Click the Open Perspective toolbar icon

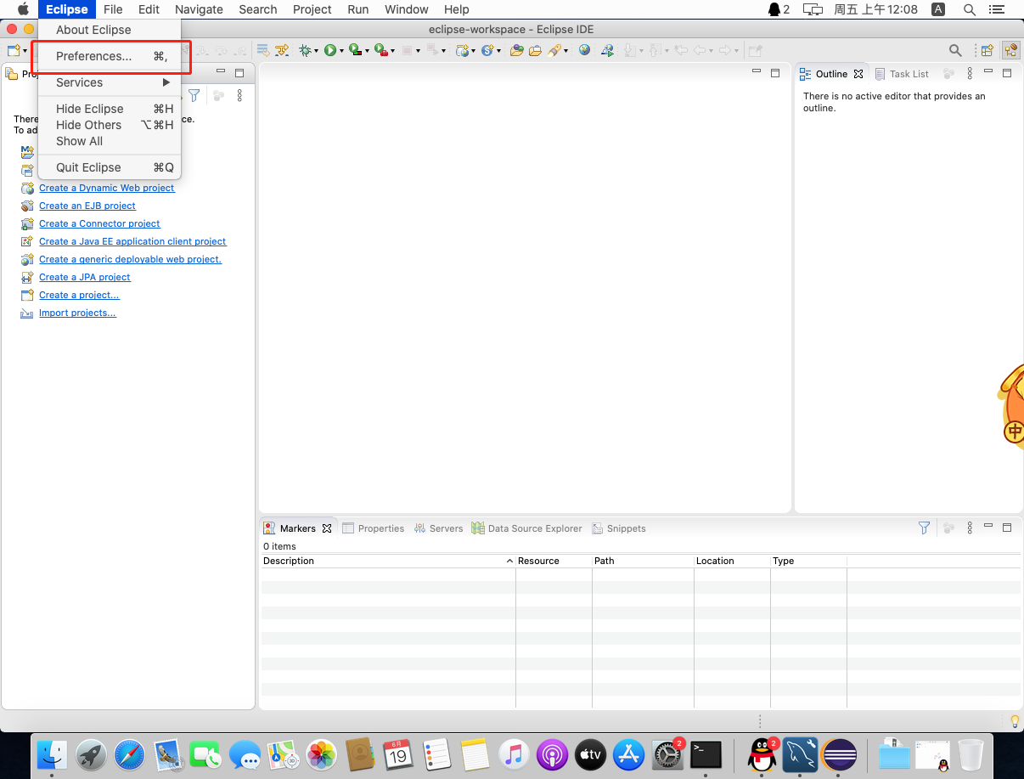(987, 51)
